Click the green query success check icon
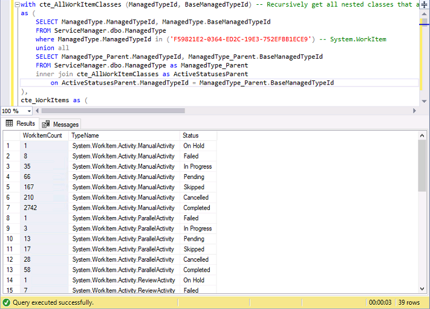This screenshot has height=309, width=430. pos(6,302)
